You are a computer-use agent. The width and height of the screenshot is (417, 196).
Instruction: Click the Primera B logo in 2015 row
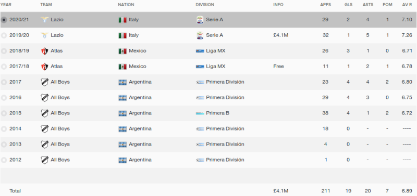pos(200,113)
